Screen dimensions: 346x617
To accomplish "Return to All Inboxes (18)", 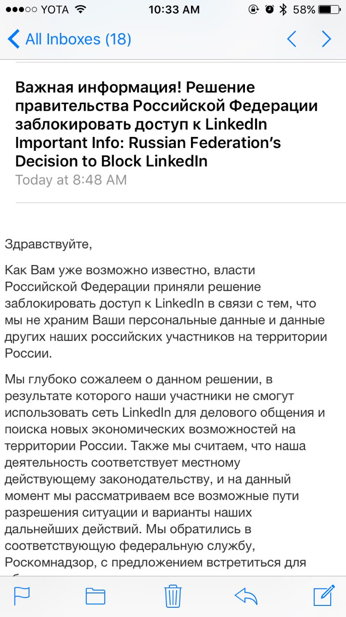I will pyautogui.click(x=70, y=39).
